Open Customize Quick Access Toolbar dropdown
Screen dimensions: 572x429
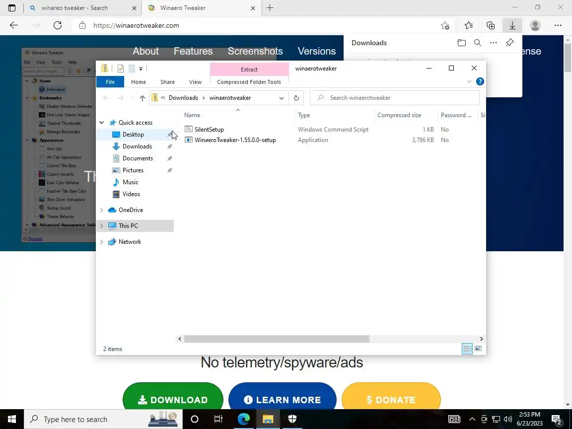141,69
